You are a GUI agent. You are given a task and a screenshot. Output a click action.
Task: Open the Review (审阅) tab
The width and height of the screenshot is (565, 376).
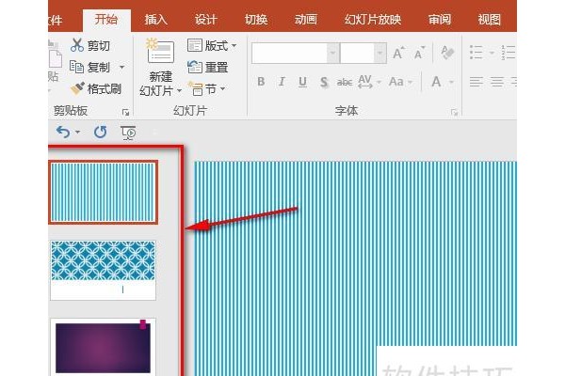[440, 20]
